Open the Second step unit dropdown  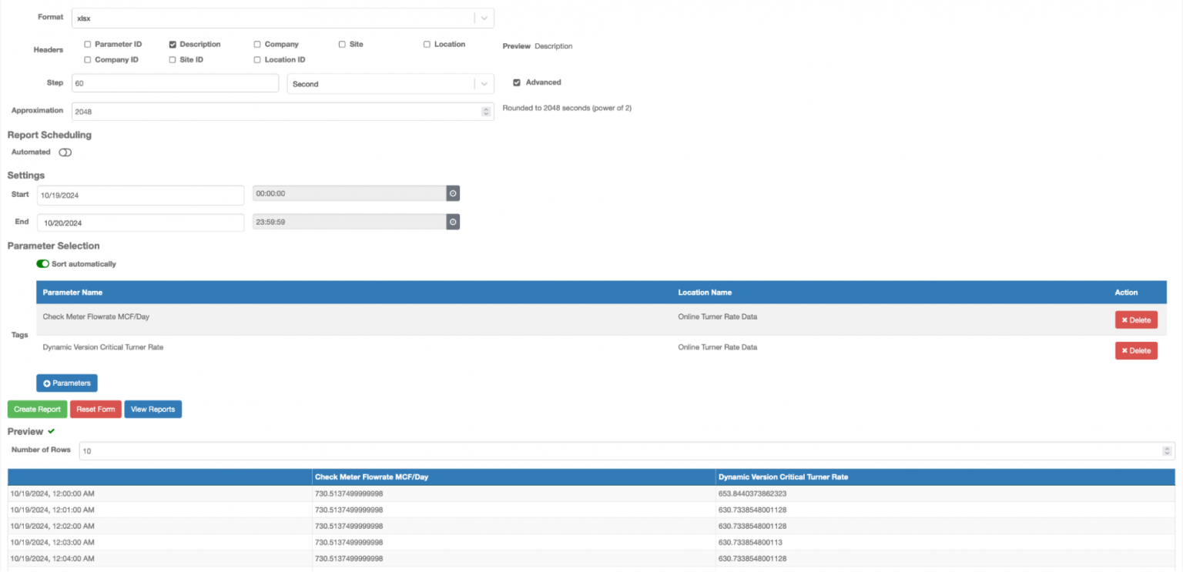pos(484,83)
